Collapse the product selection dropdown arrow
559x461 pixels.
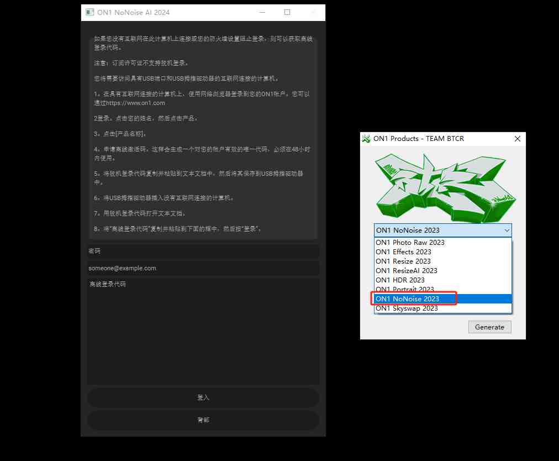(507, 230)
